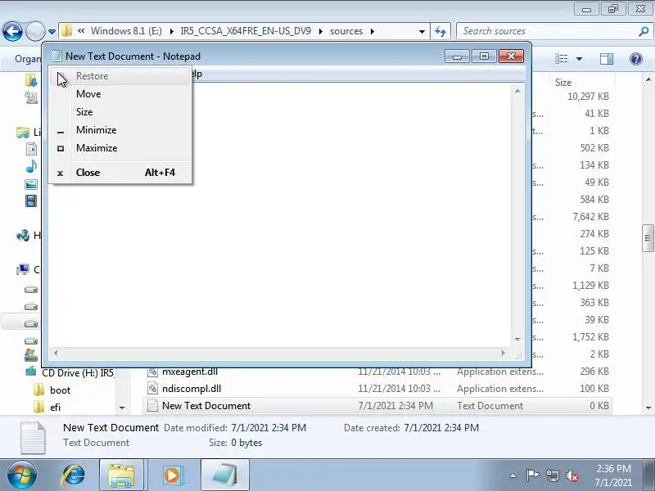Screen dimensions: 655x491
Task: Click the Videos library icon
Action: pos(31,201)
